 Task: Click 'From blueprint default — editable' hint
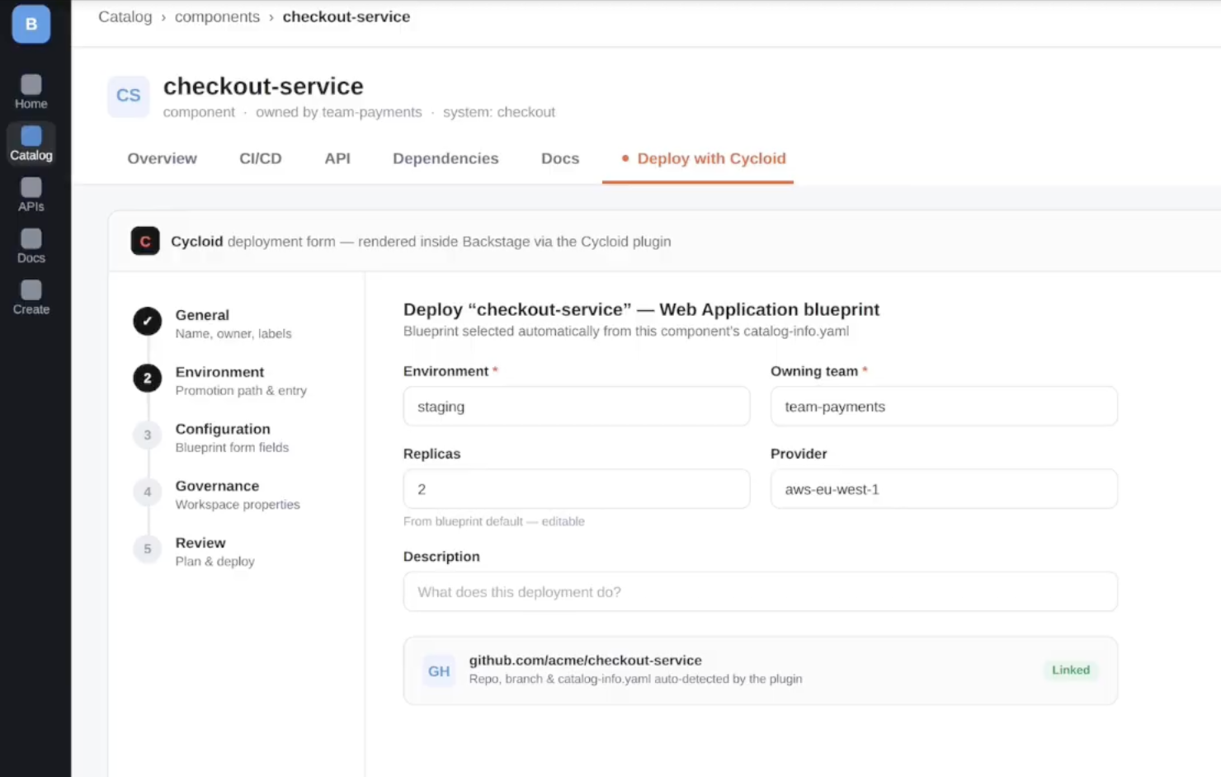click(x=494, y=521)
